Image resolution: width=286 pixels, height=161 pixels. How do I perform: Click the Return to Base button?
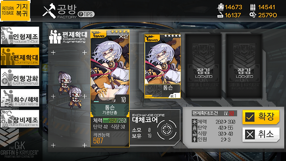coord(15,11)
